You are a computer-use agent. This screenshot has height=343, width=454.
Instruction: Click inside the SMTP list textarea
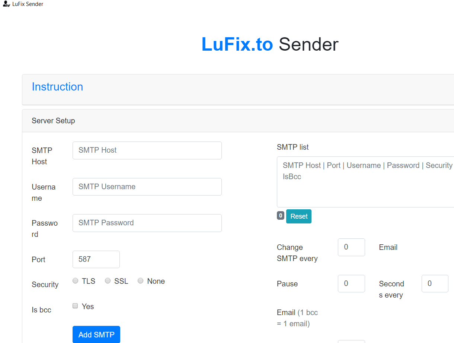tap(365, 182)
